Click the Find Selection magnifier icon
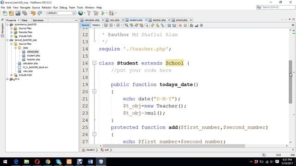This screenshot has width=296, height=166. [126, 25]
